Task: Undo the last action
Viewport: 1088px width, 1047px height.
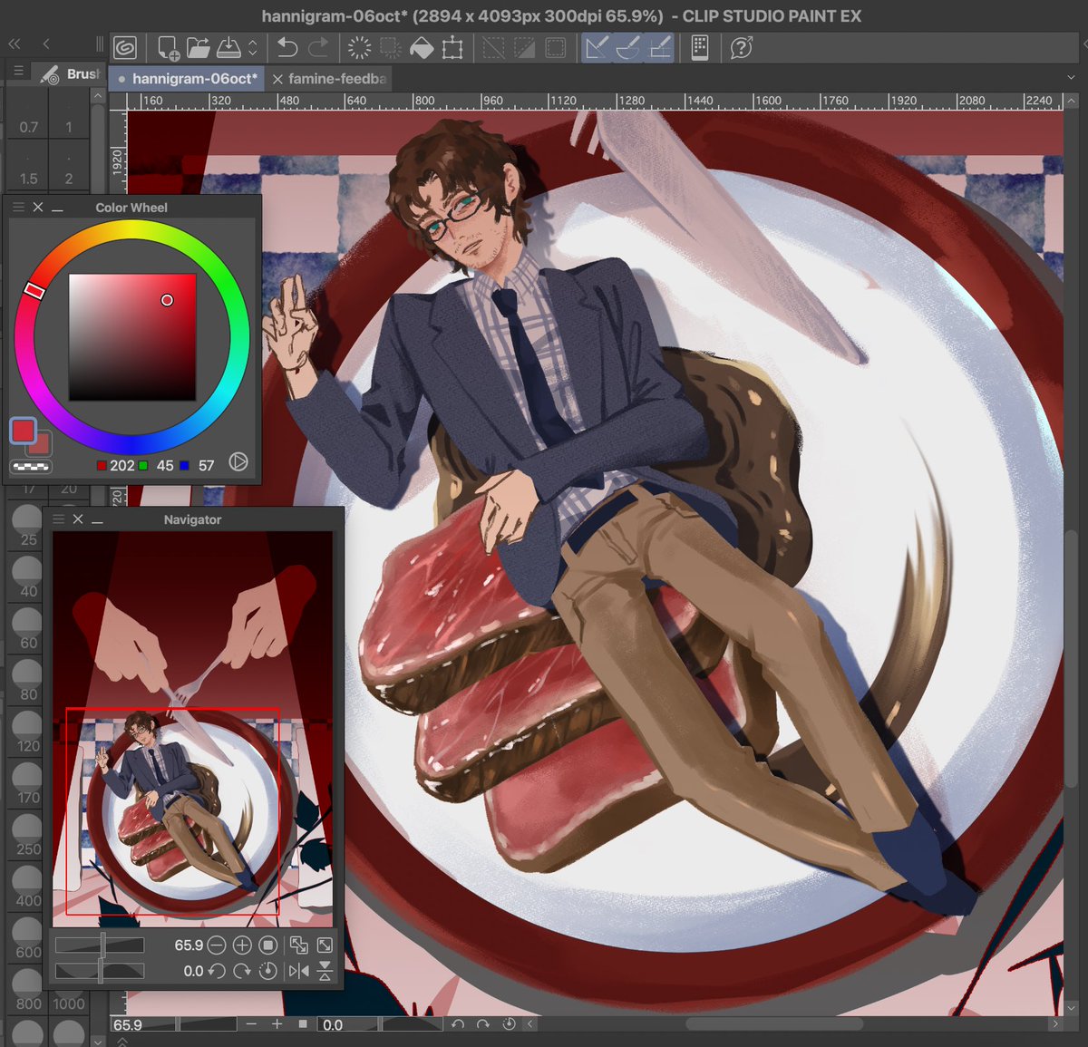Action: (x=287, y=47)
